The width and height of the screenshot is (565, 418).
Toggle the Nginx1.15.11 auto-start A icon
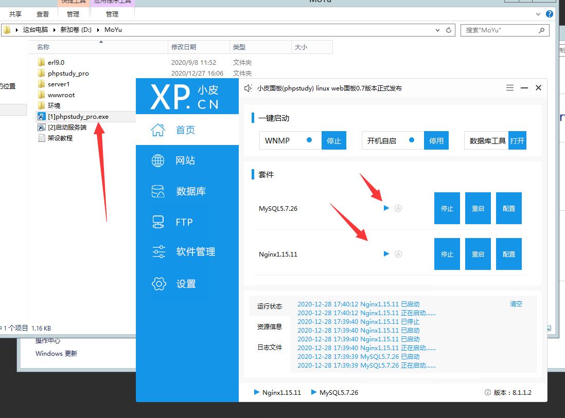[398, 254]
